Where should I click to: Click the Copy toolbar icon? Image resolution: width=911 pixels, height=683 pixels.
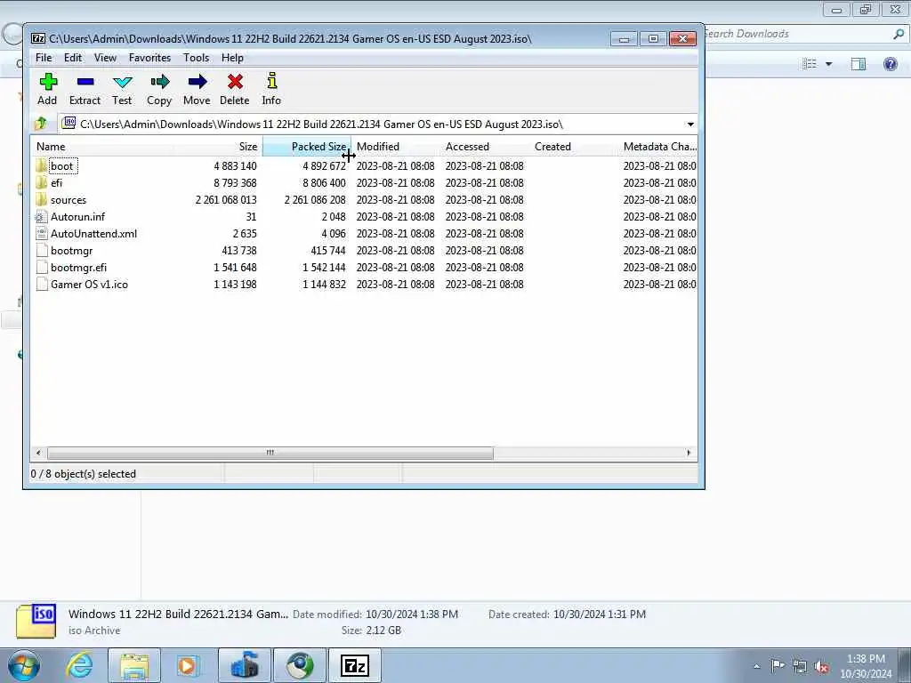point(159,82)
